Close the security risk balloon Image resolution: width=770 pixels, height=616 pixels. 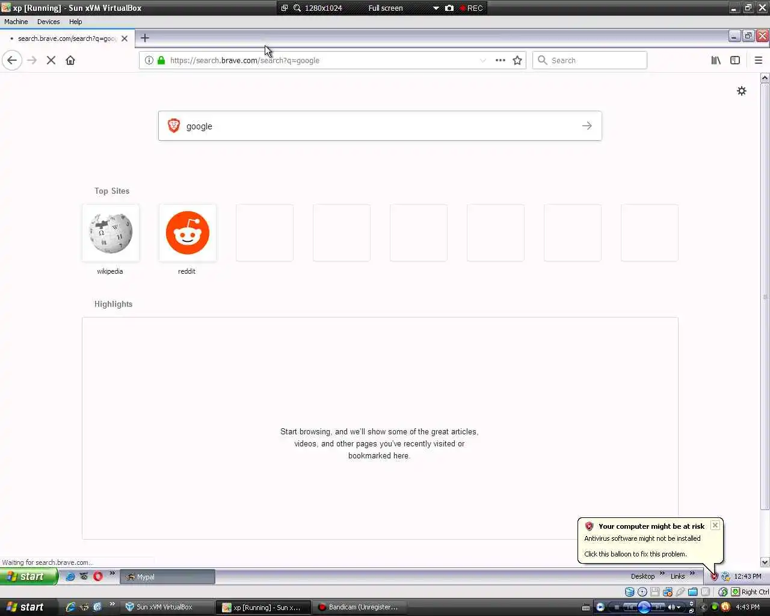pos(715,525)
